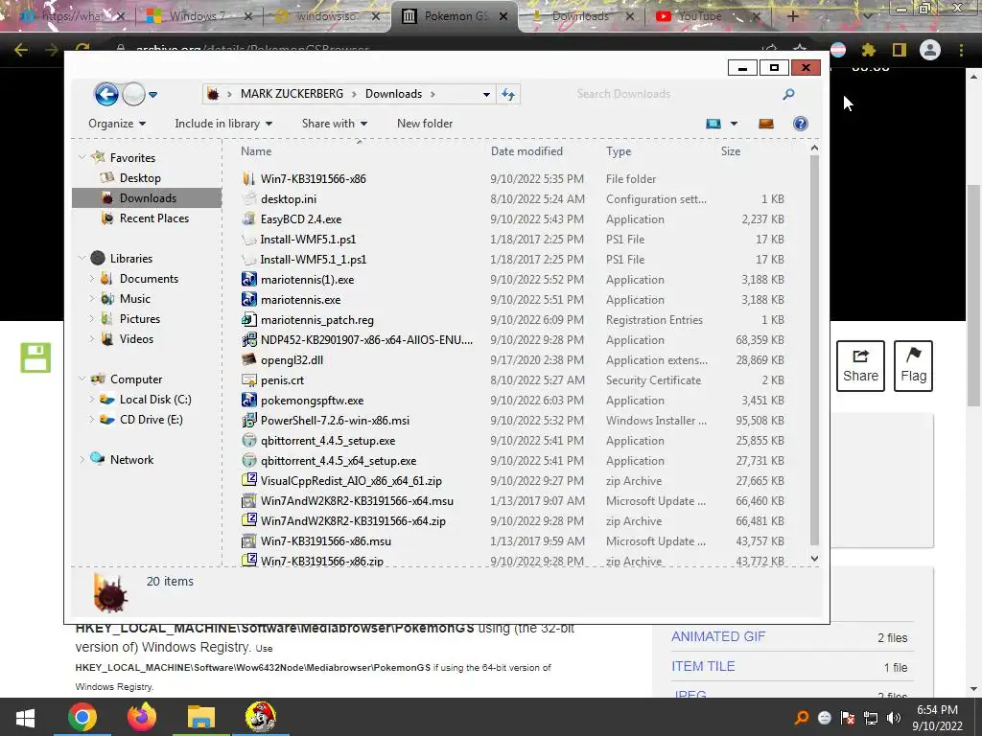Viewport: 982px width, 736px height.
Task: Select the EasyBCD 2.4.exe icon
Action: pyautogui.click(x=249, y=218)
